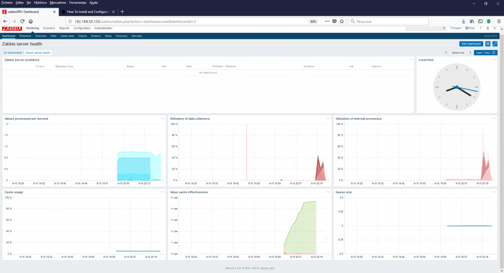Open Zabbix server problems widget menu
The height and width of the screenshot is (273, 504).
(x=411, y=60)
